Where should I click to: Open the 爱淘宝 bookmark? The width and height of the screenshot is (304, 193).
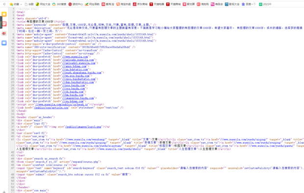108,4
